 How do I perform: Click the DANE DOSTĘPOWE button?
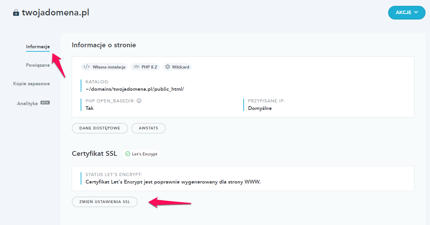click(100, 128)
